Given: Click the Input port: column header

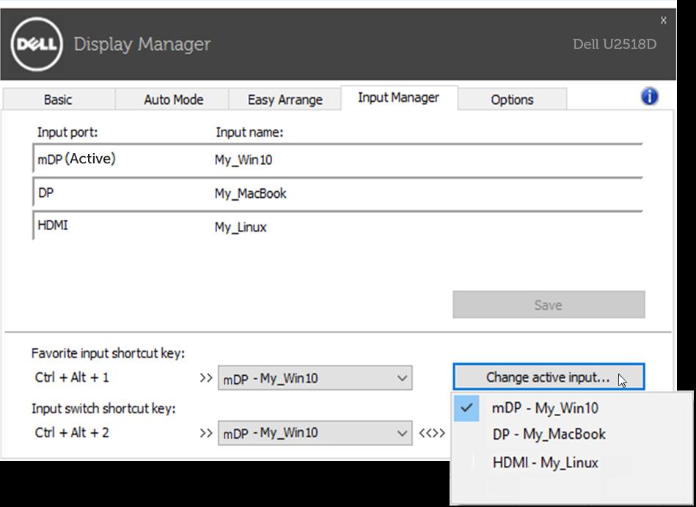Looking at the screenshot, I should tap(67, 132).
